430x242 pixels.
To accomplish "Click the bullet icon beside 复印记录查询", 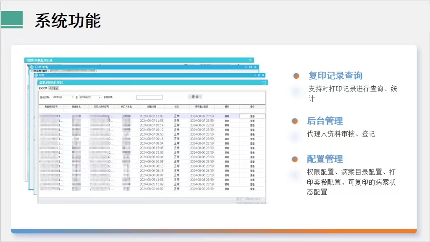I will tap(296, 76).
